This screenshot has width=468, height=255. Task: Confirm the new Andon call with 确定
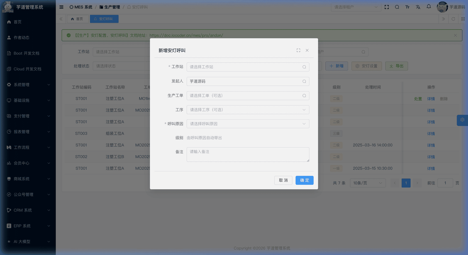[304, 180]
